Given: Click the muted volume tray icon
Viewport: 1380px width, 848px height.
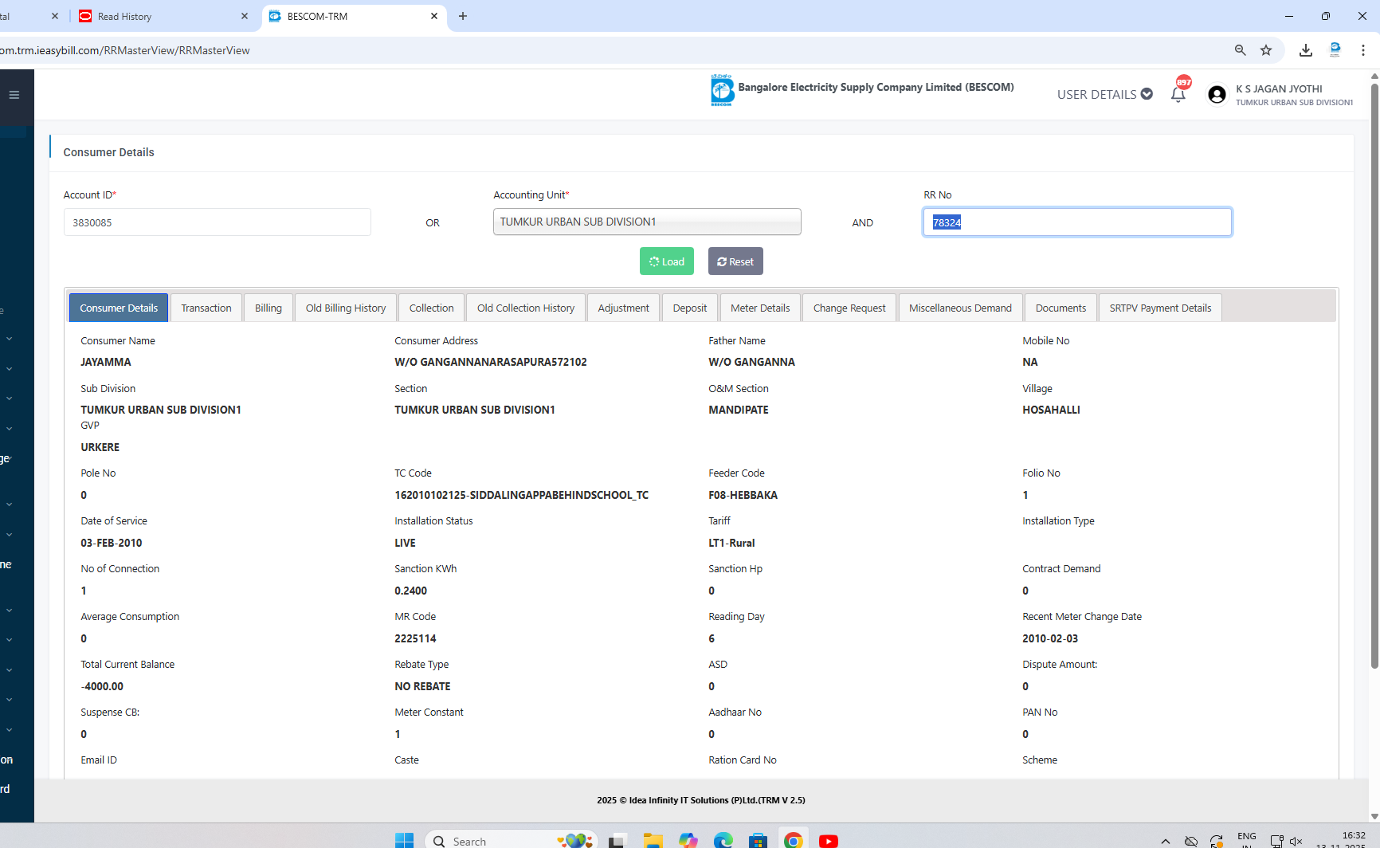Looking at the screenshot, I should click(1296, 842).
